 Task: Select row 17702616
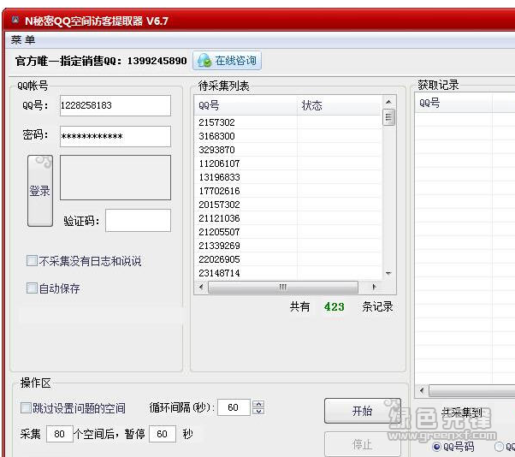tap(288, 191)
